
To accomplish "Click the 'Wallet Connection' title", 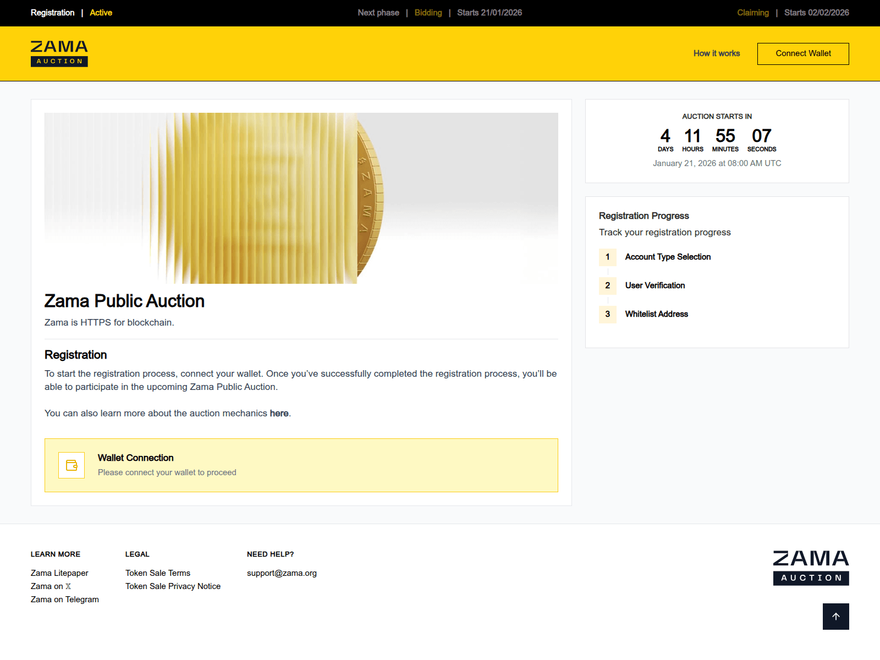I will point(136,458).
